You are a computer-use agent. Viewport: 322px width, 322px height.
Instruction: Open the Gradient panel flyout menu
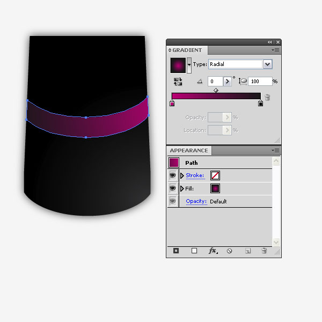click(275, 50)
